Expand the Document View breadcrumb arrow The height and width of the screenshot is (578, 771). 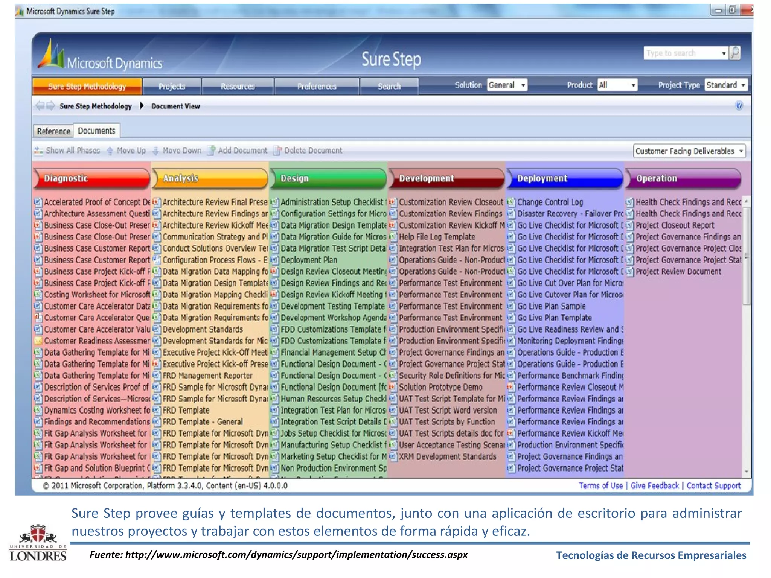[x=142, y=106]
